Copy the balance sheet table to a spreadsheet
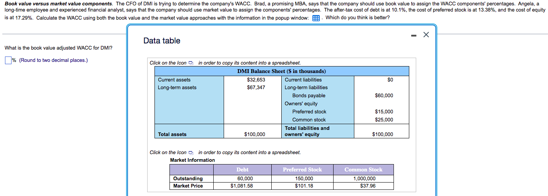 pos(191,63)
